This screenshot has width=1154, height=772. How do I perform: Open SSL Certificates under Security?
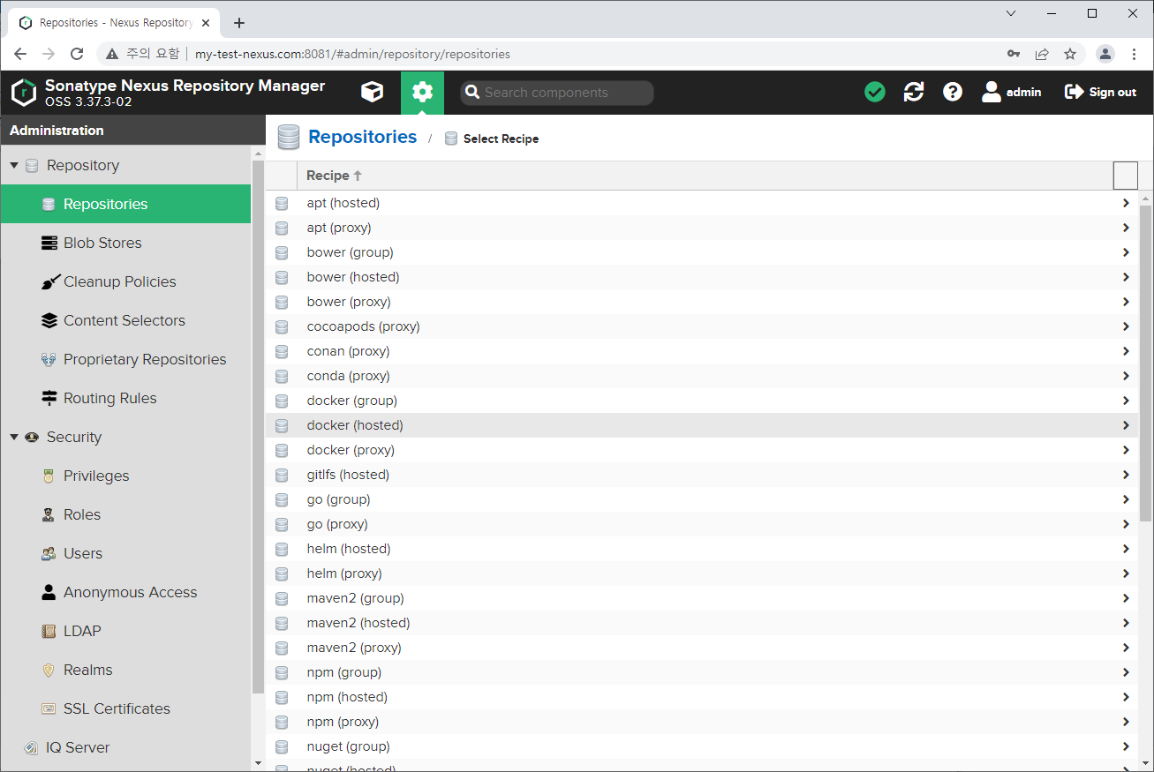click(x=125, y=708)
